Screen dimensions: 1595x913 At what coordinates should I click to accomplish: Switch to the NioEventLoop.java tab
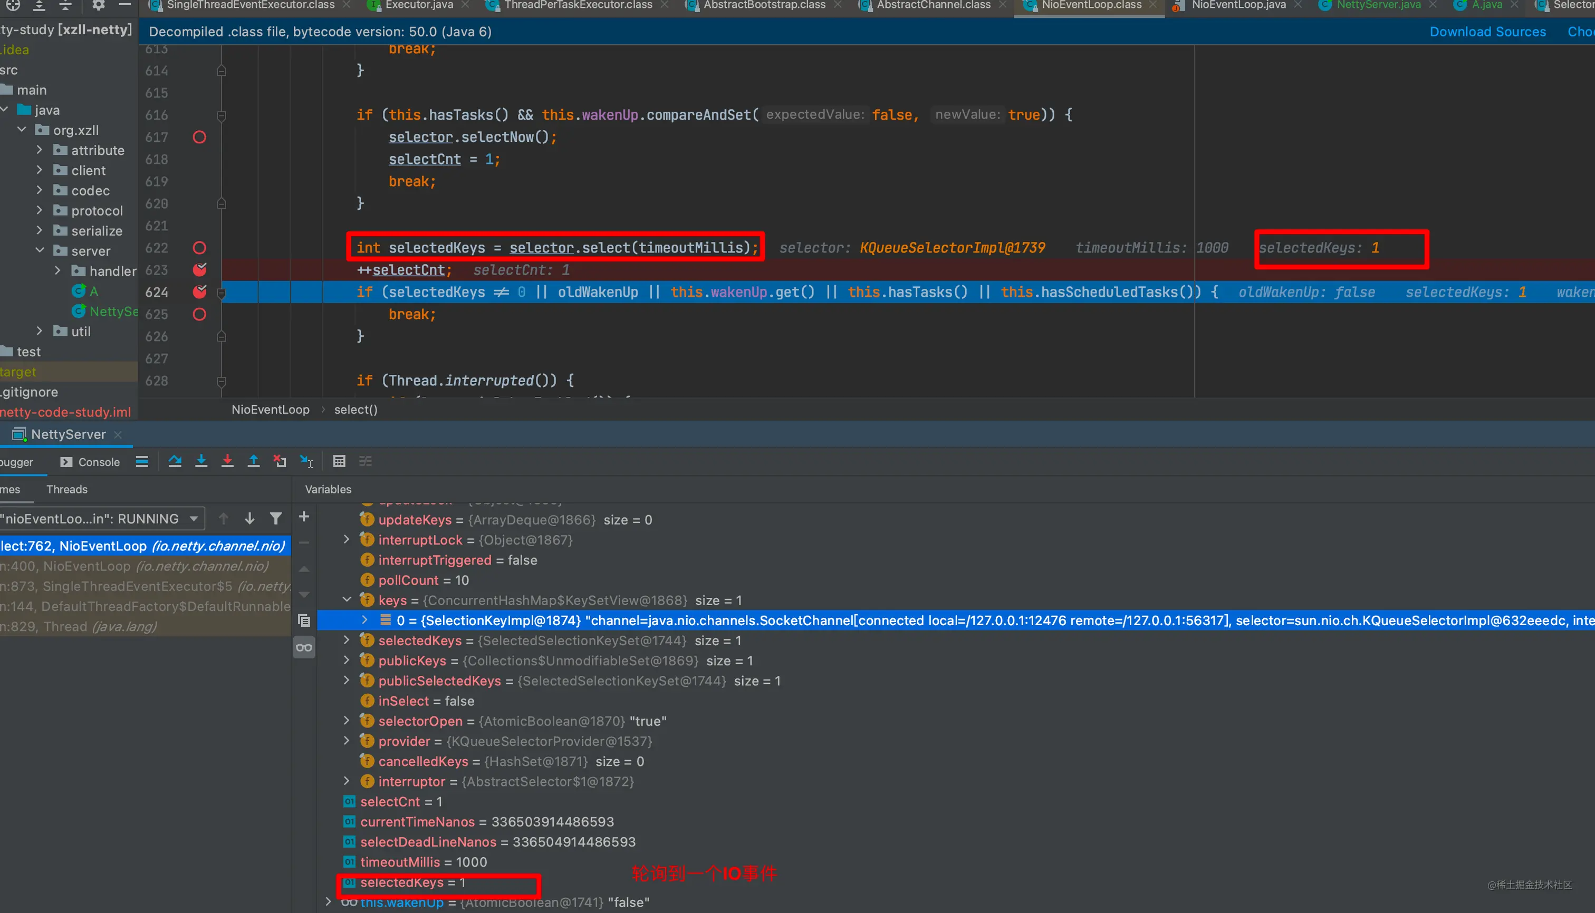coord(1238,5)
